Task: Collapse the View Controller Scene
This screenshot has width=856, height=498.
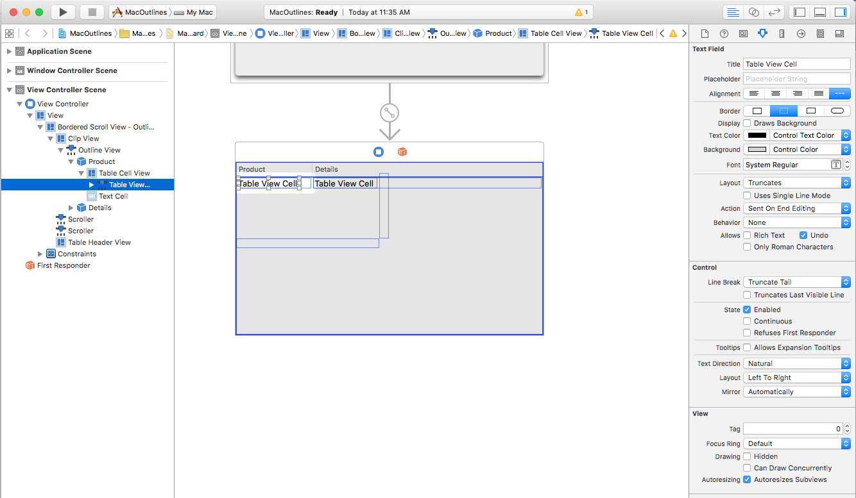Action: tap(9, 89)
